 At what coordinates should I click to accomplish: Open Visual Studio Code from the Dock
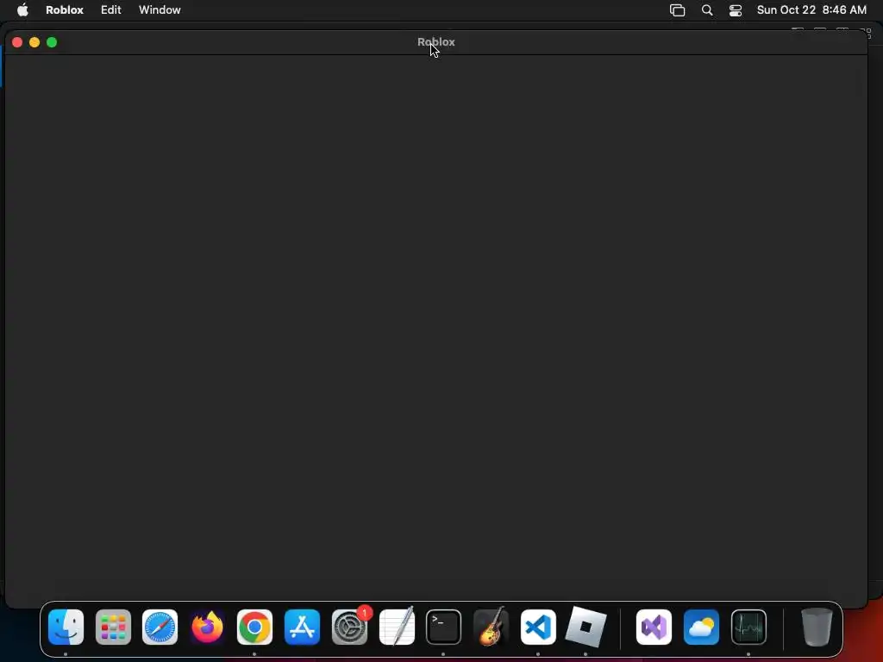[x=538, y=627]
